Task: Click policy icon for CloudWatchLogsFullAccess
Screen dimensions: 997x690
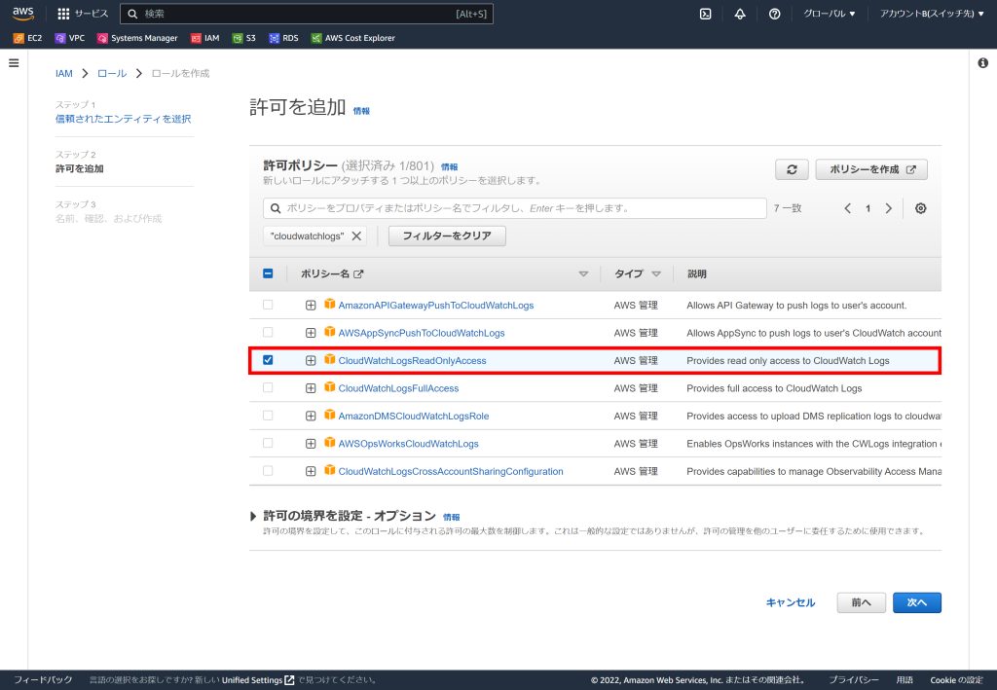Action: (329, 387)
